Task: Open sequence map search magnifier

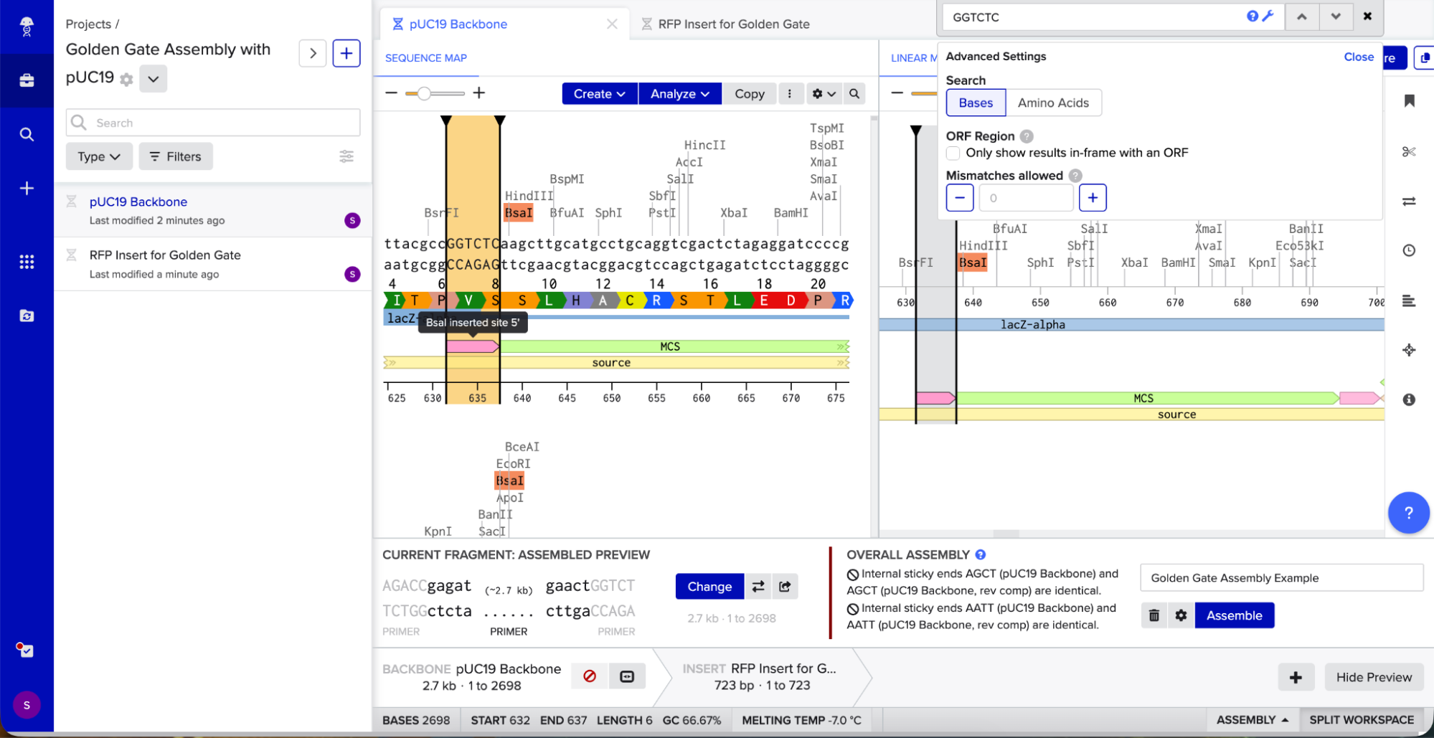Action: 854,93
